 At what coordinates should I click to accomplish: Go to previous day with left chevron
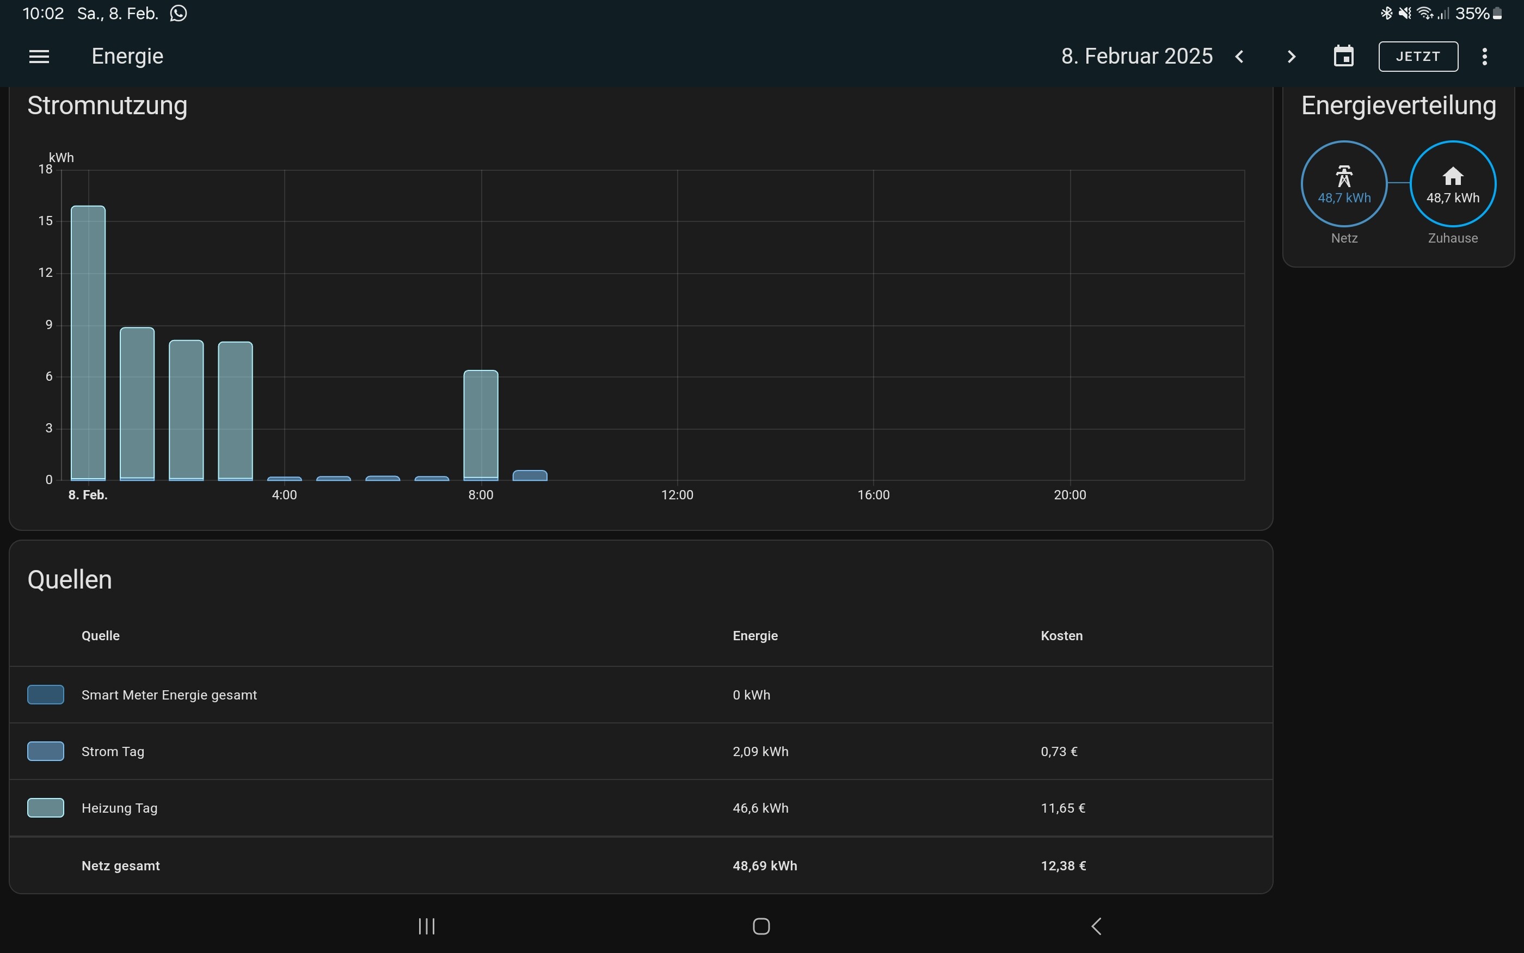[1240, 57]
